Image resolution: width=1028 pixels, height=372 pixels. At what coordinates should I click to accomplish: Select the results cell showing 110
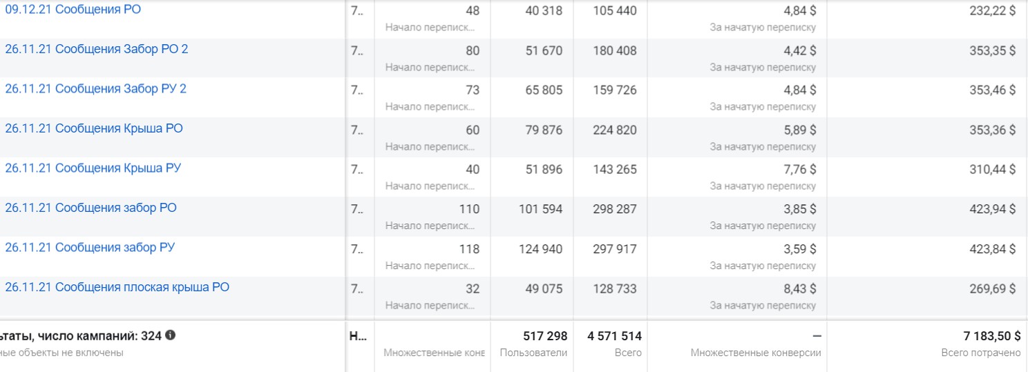432,217
